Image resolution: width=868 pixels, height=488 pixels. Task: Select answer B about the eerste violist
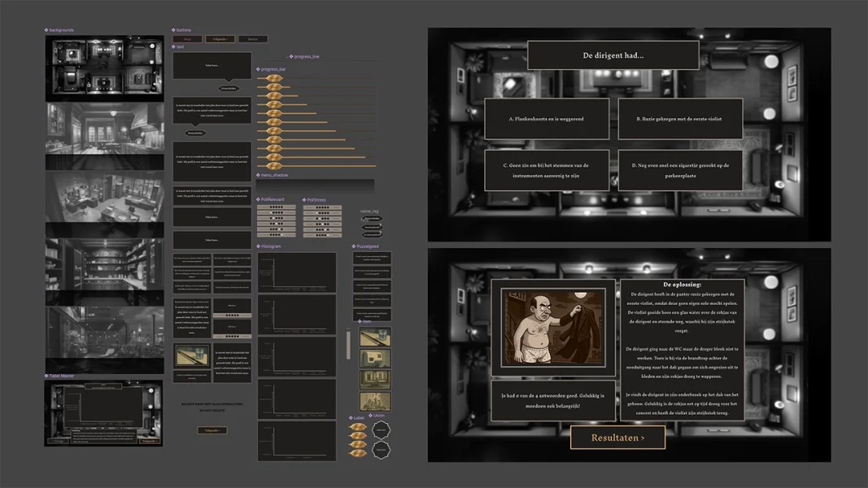click(679, 119)
